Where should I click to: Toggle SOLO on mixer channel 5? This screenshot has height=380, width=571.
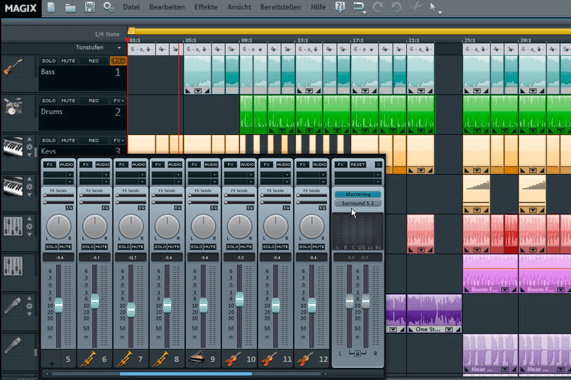pyautogui.click(x=52, y=246)
